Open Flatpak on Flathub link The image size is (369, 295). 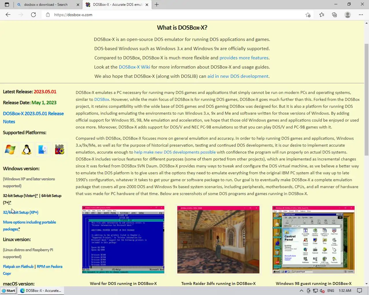pyautogui.click(x=18, y=266)
